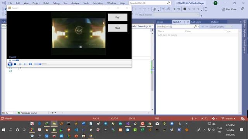Screen dimensions: 248x139
Task: Switch to the Locals tab
Action: click(x=160, y=22)
